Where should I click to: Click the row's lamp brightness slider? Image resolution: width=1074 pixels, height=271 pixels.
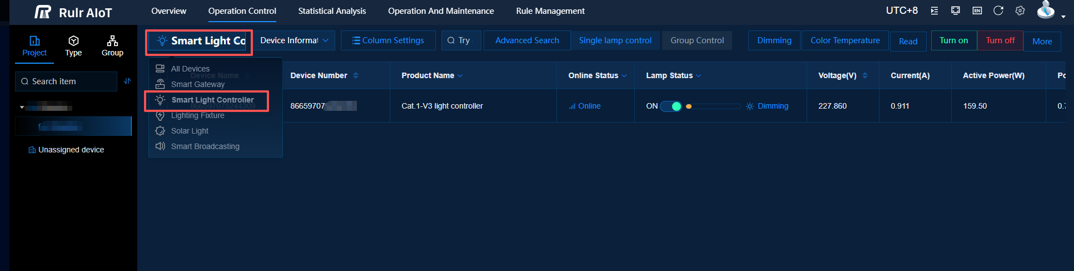pos(714,106)
